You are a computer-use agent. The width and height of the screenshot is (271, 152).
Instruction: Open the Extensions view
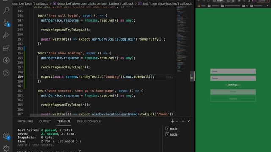tap(6, 48)
